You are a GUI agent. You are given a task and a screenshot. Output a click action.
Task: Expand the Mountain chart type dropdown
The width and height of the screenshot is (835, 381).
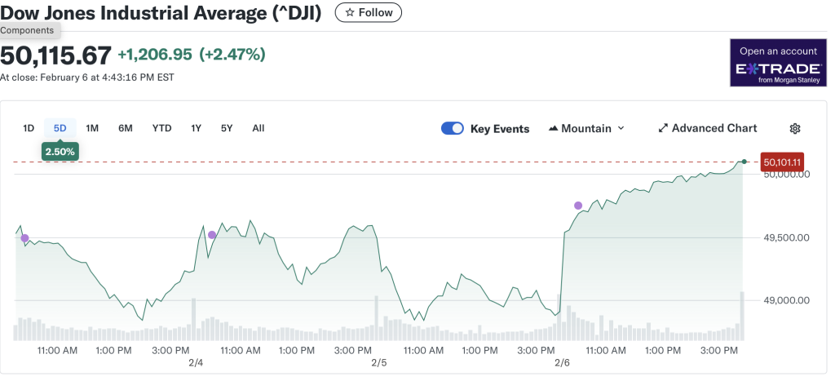(x=587, y=129)
